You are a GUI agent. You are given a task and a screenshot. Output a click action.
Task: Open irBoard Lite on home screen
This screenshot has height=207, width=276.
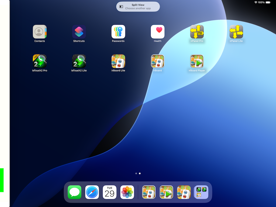pos(118,61)
